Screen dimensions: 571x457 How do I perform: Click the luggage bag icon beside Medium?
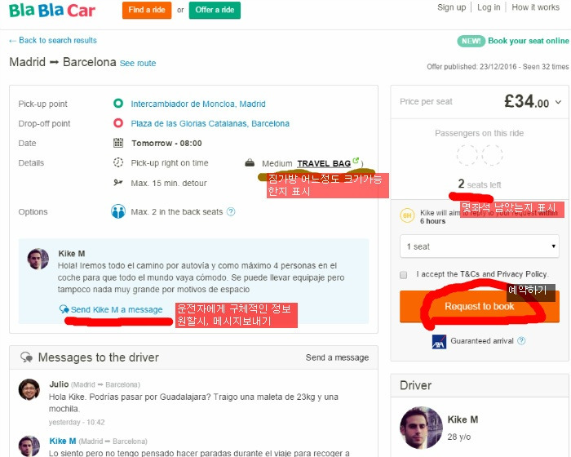tap(250, 162)
